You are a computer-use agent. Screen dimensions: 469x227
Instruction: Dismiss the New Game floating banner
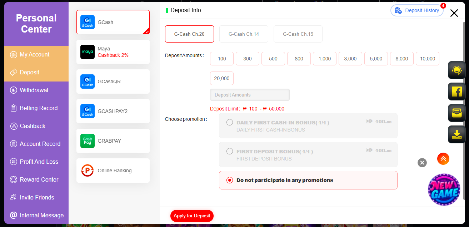tap(422, 163)
